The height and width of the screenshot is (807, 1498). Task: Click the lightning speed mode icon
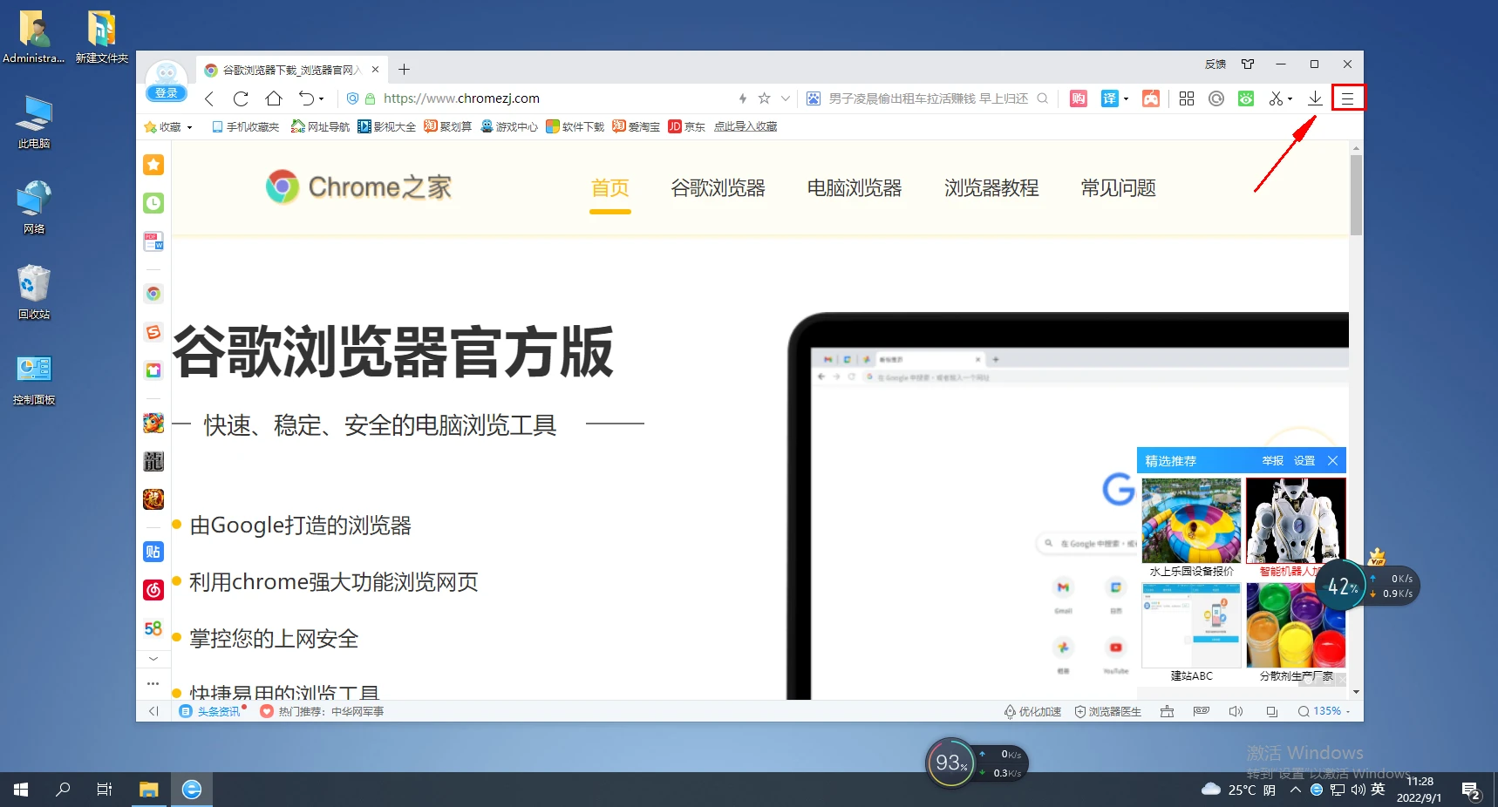(743, 98)
